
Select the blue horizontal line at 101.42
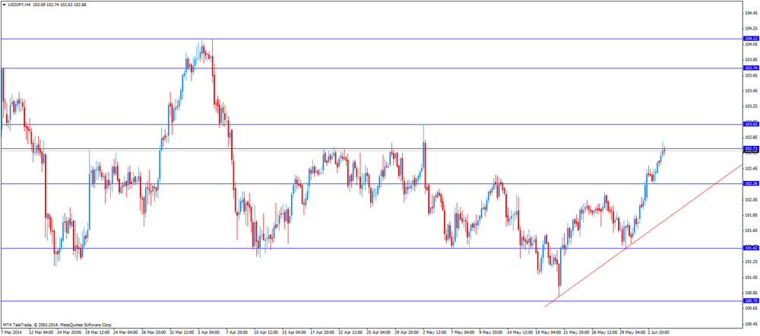click(x=372, y=249)
